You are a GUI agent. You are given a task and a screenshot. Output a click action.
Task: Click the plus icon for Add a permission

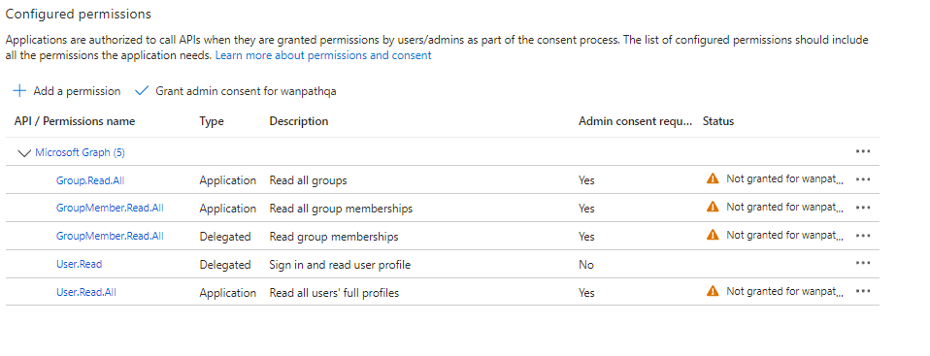point(19,91)
